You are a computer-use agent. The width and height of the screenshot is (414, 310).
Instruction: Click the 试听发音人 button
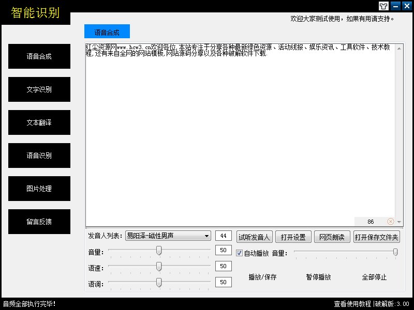[254, 237]
